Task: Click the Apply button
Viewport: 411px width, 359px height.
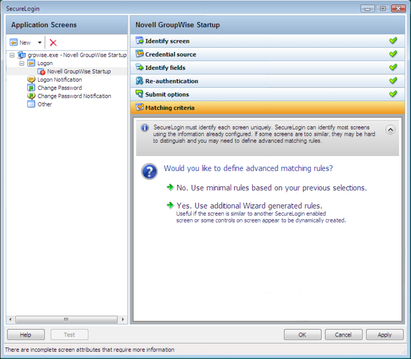Action: tap(384, 335)
